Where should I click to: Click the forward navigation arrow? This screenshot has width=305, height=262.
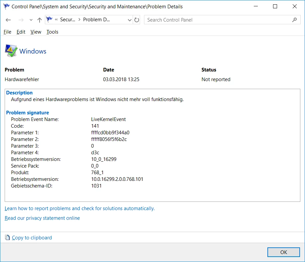pyautogui.click(x=21, y=20)
